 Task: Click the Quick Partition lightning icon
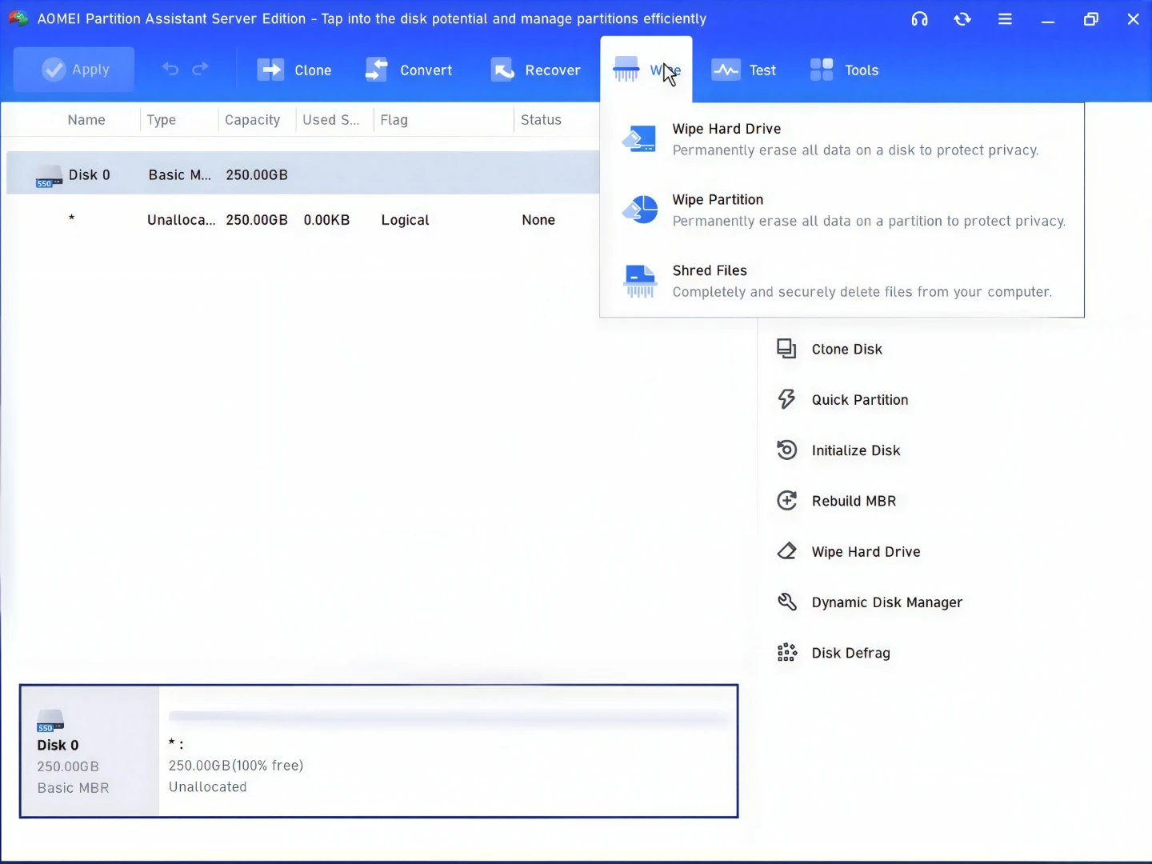coord(786,399)
